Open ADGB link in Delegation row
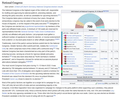 point(75,74)
